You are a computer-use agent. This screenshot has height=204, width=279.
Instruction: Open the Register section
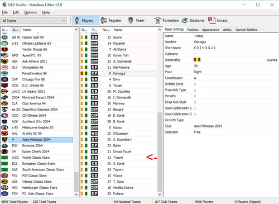[111, 21]
